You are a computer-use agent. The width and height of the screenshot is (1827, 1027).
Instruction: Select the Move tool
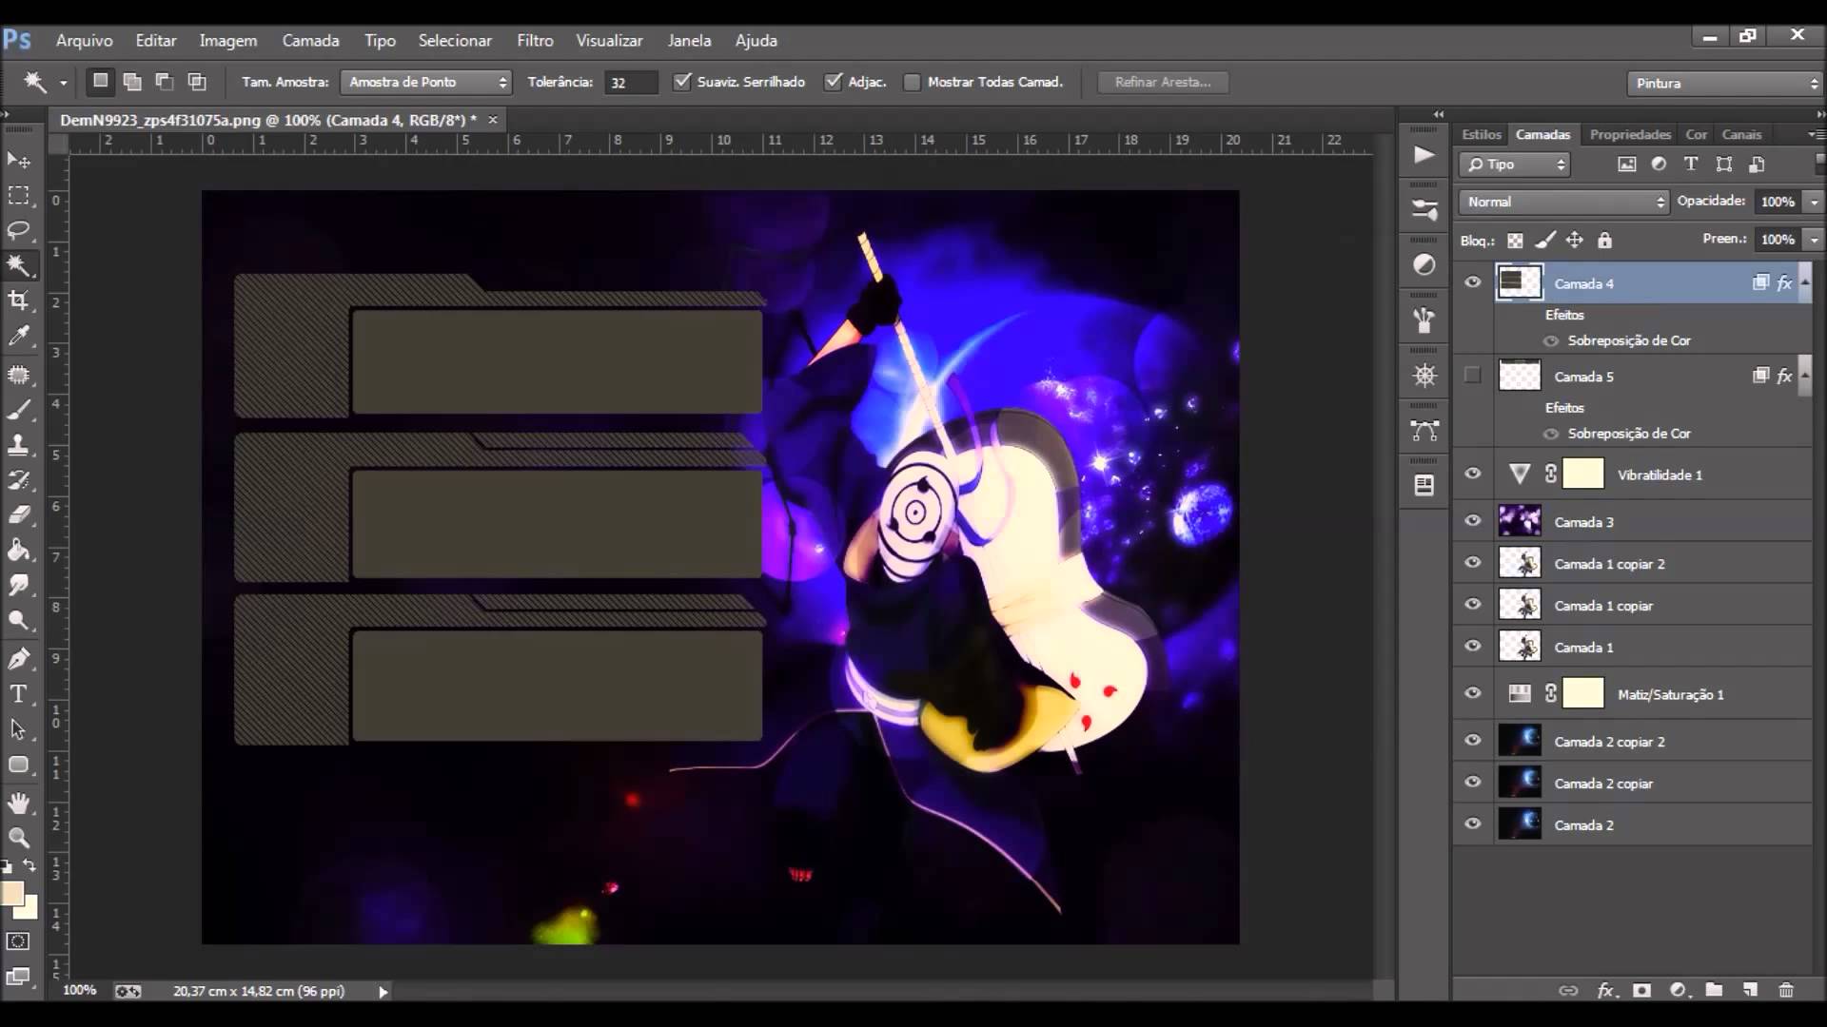pyautogui.click(x=19, y=160)
